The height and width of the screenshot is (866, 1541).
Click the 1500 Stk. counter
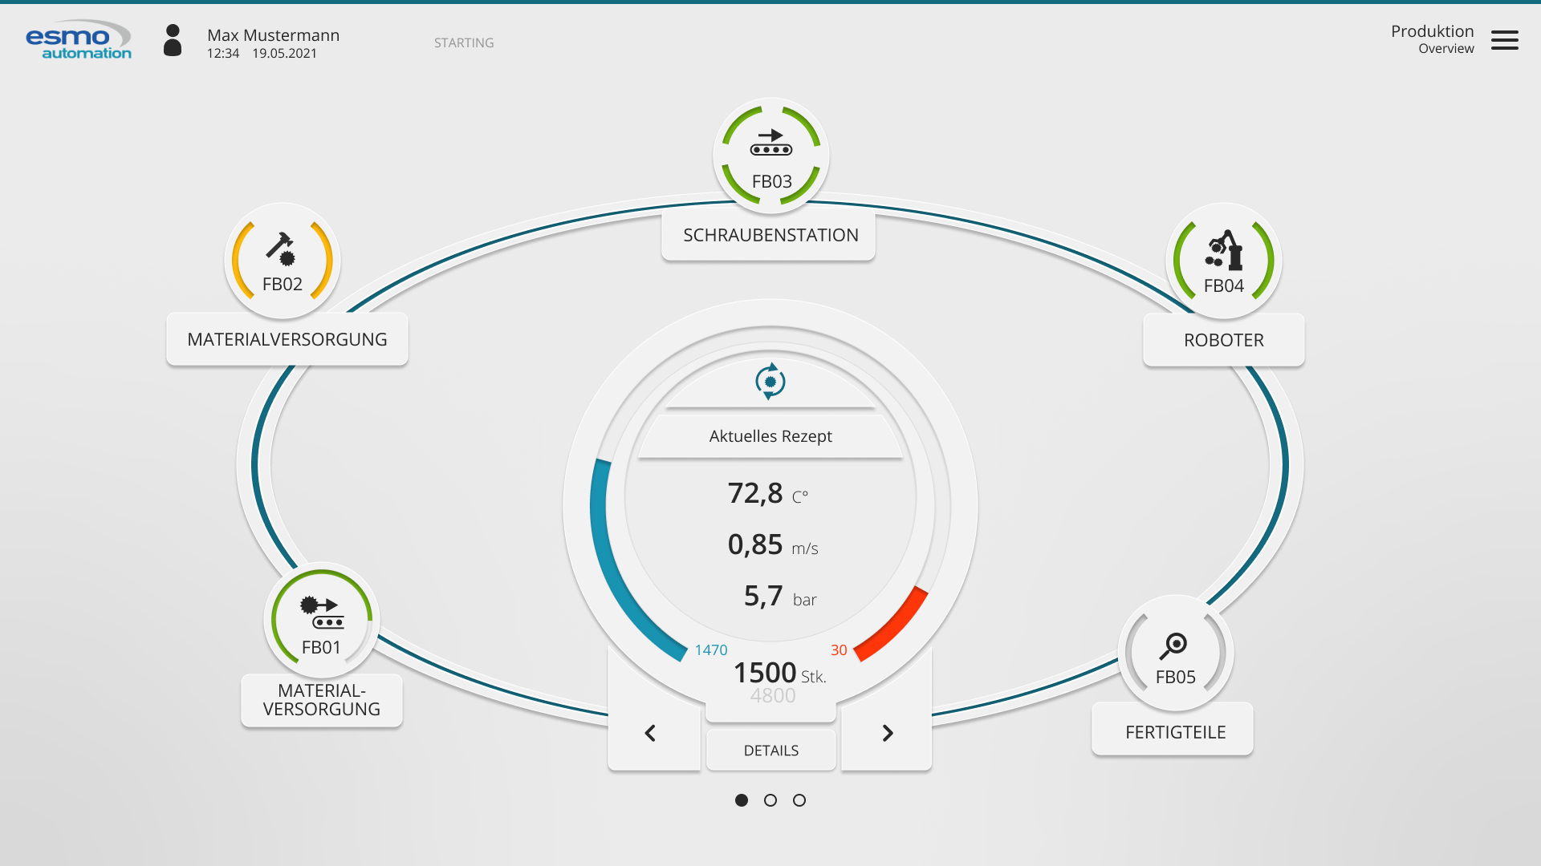pos(779,674)
